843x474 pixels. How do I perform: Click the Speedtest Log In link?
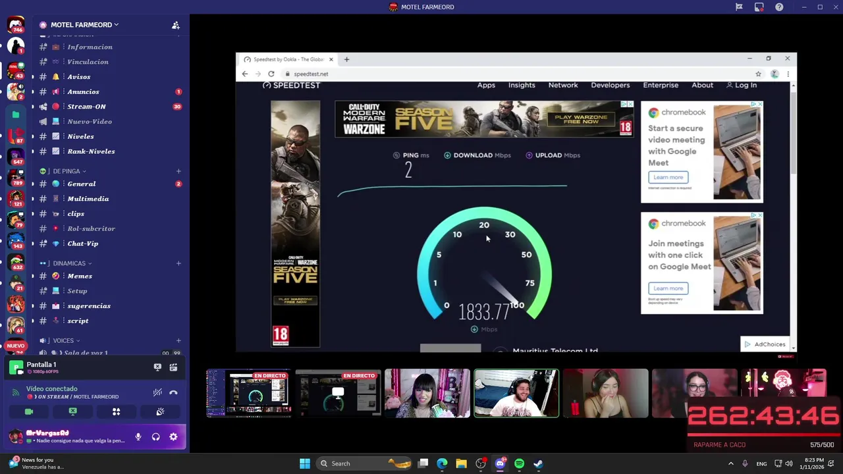point(742,85)
